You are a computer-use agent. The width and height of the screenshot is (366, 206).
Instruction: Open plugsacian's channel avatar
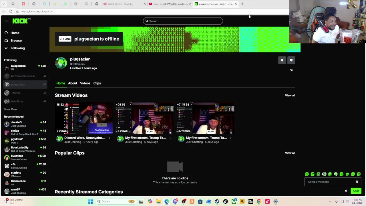[61, 63]
